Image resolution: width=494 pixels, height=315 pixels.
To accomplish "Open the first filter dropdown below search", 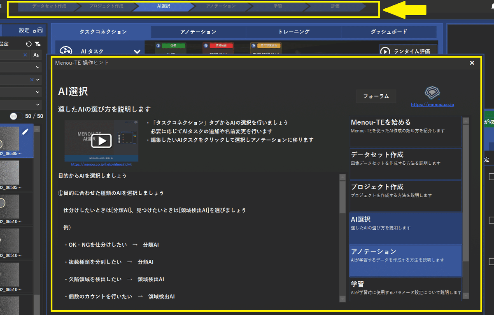I will pyautogui.click(x=21, y=67).
